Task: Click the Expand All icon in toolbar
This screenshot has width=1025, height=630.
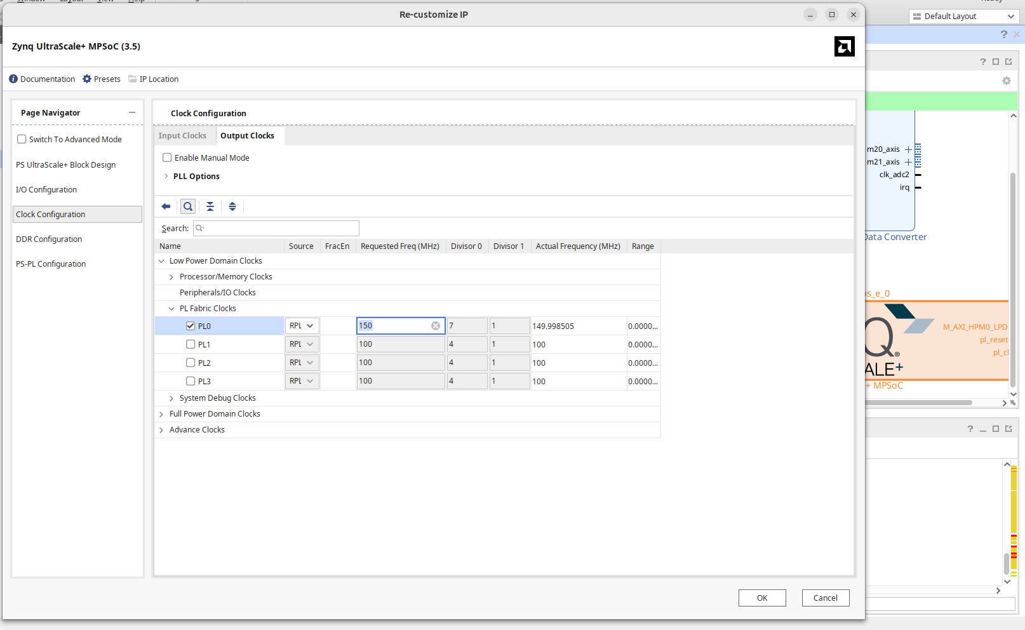Action: point(232,206)
